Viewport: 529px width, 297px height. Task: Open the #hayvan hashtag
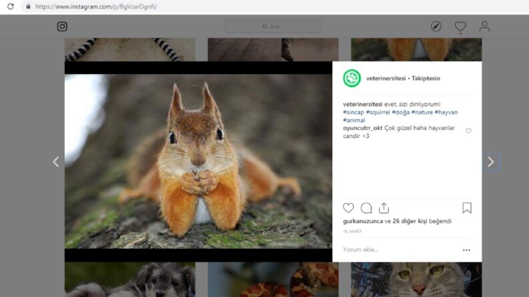(446, 112)
